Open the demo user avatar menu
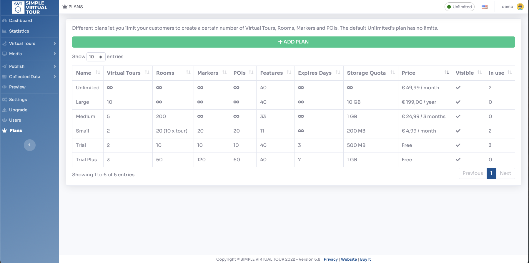Screen dimensions: 529x263 point(520,7)
